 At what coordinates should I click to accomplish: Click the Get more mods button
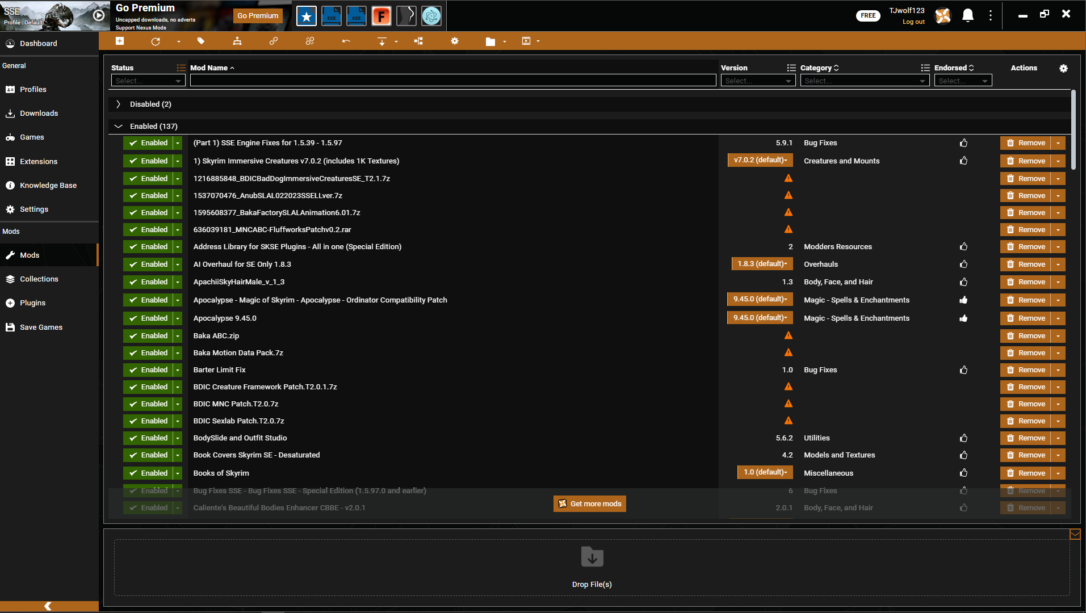click(590, 504)
